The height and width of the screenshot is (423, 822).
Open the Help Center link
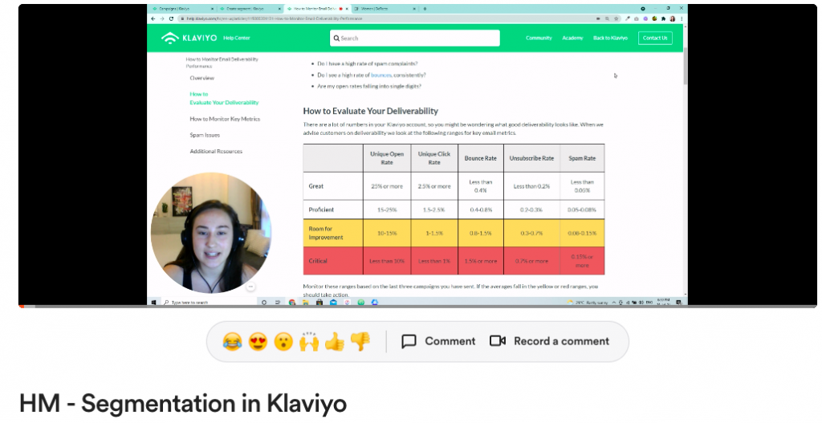tap(237, 38)
